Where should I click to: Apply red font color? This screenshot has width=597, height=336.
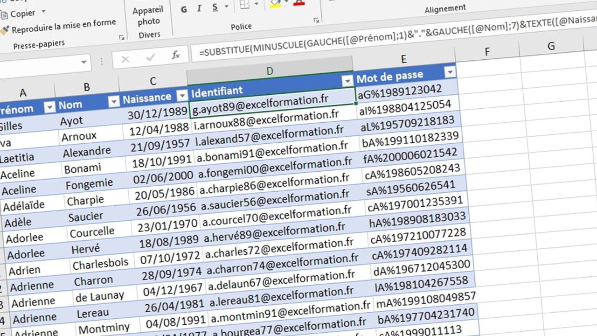(299, 3)
